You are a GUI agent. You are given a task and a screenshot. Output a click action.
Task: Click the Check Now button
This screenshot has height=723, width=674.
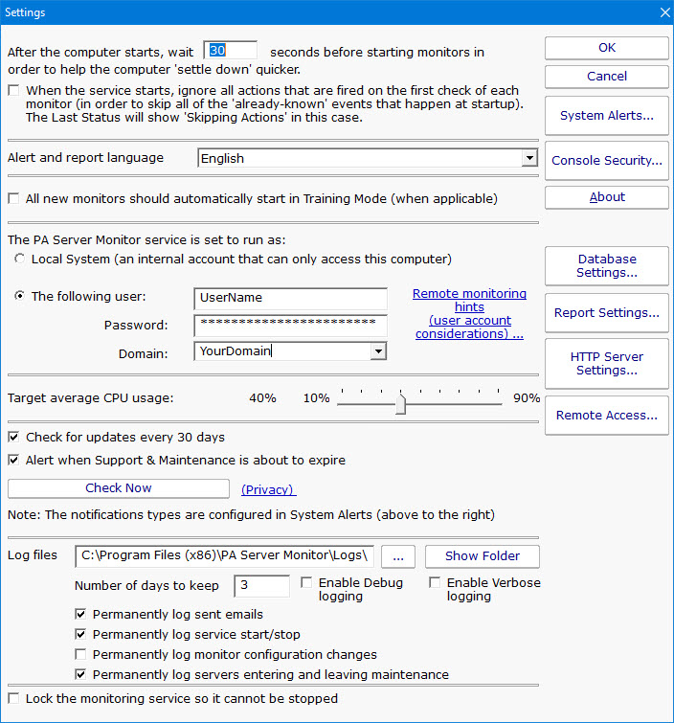pos(118,488)
